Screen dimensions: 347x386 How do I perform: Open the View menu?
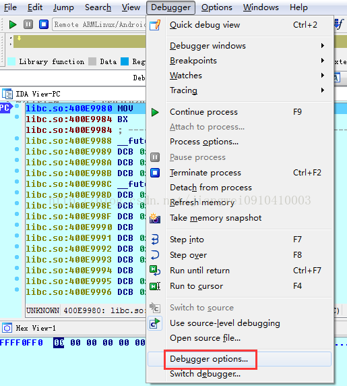pyautogui.click(x=131, y=7)
